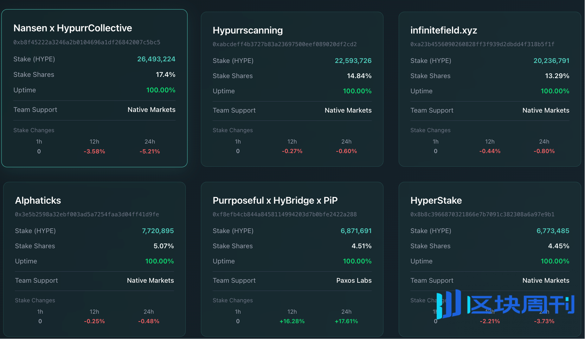This screenshot has height=339, width=585.
Task: Click Alphaticks card's 100.00% uptime value
Action: coord(159,261)
